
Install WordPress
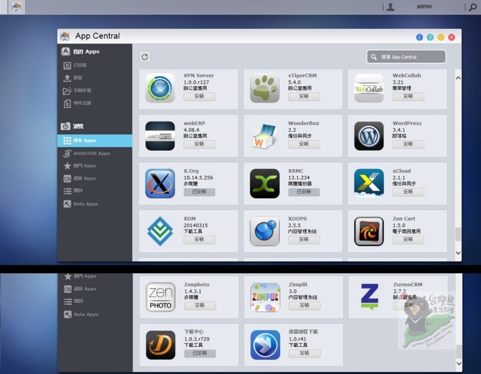408,144
